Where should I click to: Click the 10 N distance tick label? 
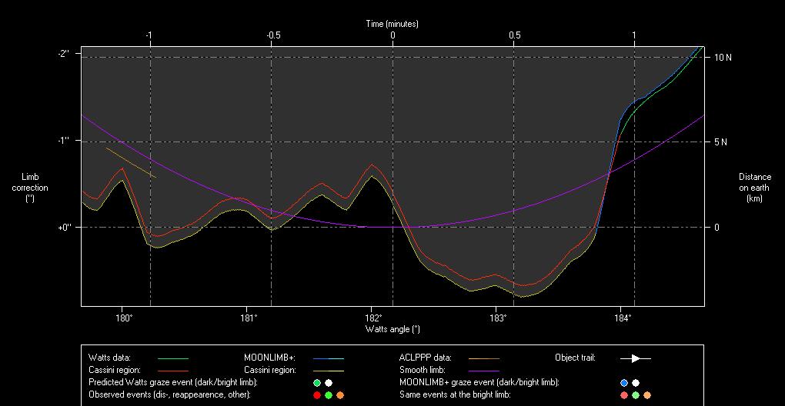click(x=723, y=58)
